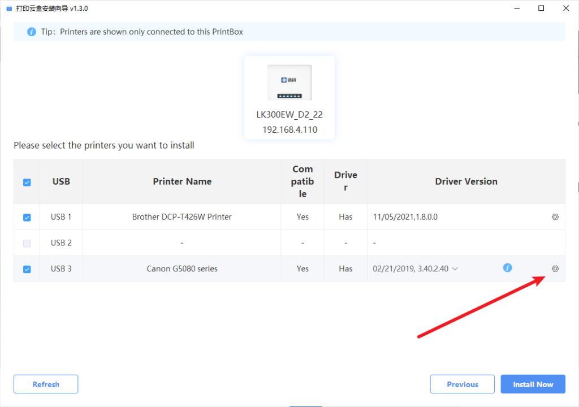Toggle the select-all checkbox in table header
The image size is (579, 407).
(27, 182)
